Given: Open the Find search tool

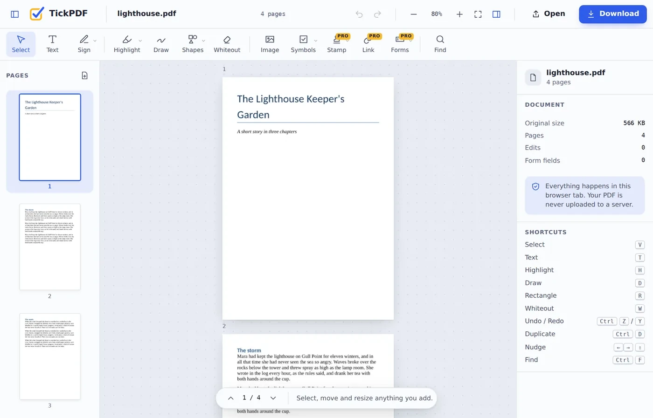Looking at the screenshot, I should 440,44.
